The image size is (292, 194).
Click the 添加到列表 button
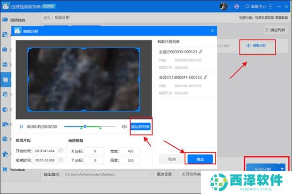coord(141,127)
